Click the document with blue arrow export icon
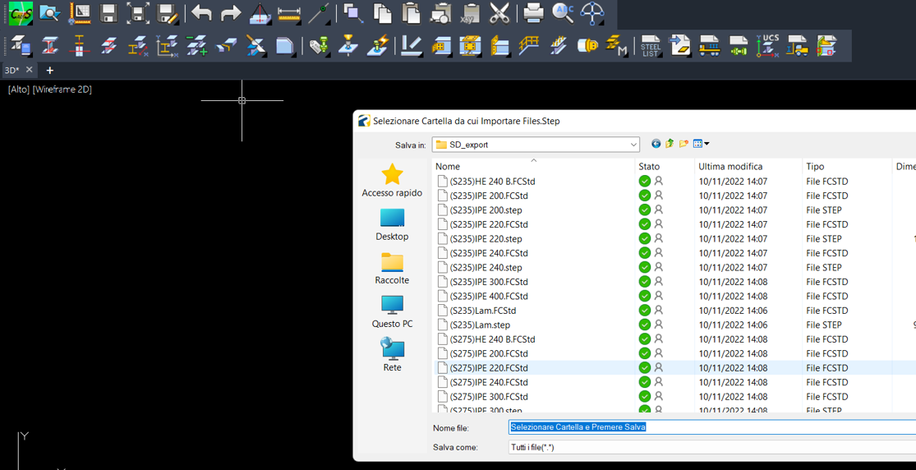The width and height of the screenshot is (916, 470). [x=679, y=45]
